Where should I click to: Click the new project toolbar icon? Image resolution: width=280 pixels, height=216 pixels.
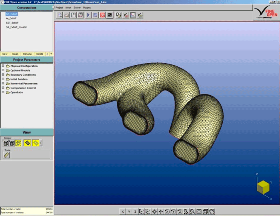59,15
